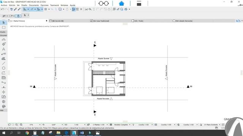Close the 1. Planta Primera tab
Screen dimensions: 243x136
[x=46, y=21]
